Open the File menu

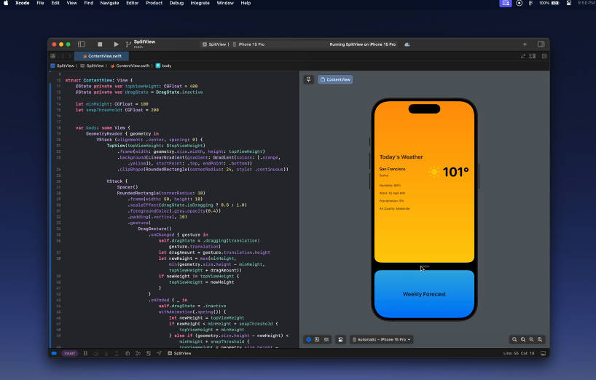(x=40, y=3)
